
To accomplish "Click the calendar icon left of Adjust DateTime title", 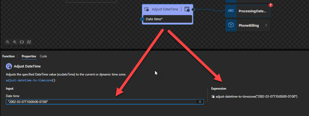I will pos(147,9).
